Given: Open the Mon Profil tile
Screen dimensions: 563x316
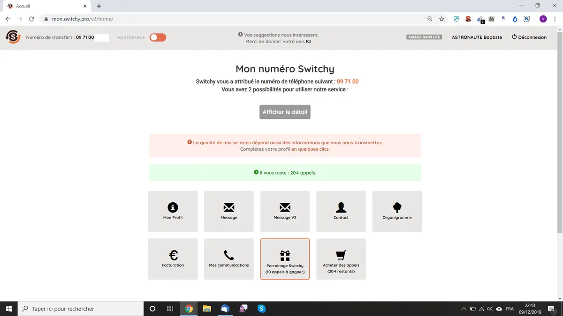Looking at the screenshot, I should point(173,211).
